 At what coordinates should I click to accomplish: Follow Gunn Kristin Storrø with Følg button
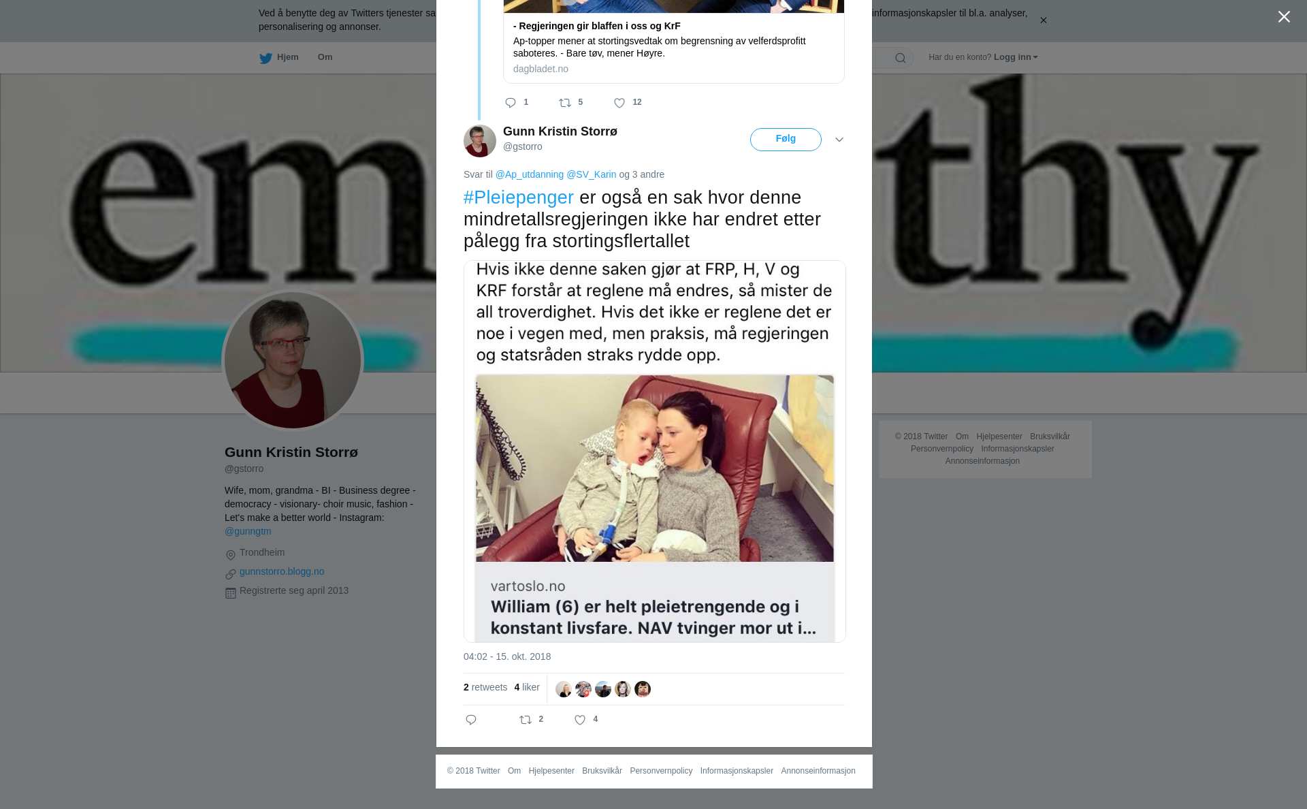coord(786,140)
